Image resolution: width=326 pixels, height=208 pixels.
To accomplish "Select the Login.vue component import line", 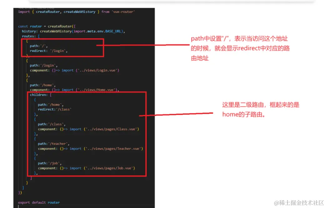I will [x=74, y=71].
